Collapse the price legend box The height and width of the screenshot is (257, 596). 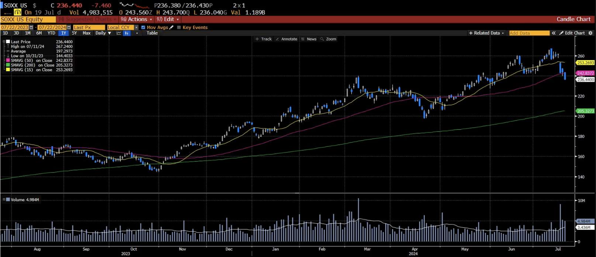pyautogui.click(x=4, y=42)
